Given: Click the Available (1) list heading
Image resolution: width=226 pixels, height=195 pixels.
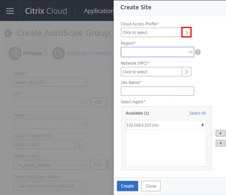Looking at the screenshot, I should (x=137, y=113).
